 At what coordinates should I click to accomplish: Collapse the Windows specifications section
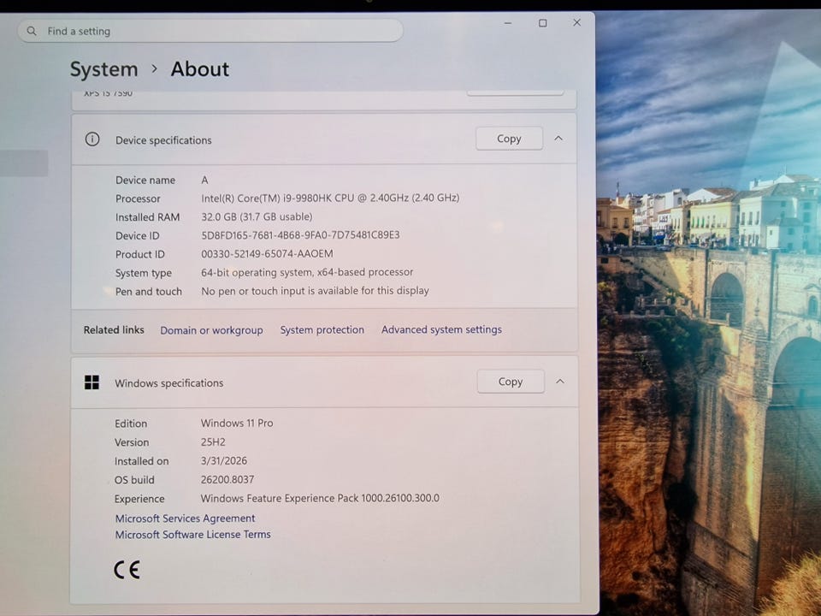click(559, 382)
